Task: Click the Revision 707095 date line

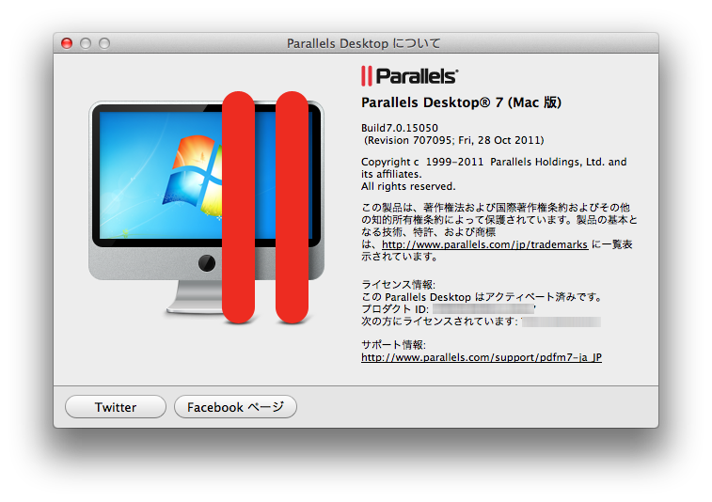Action: point(453,140)
